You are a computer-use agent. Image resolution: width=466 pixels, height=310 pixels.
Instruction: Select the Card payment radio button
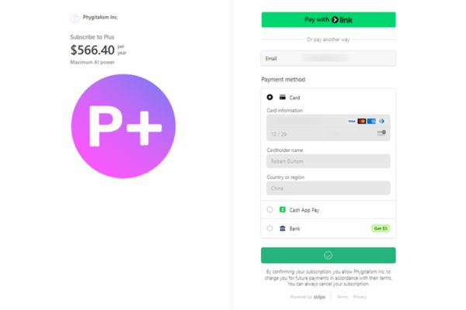pos(270,98)
